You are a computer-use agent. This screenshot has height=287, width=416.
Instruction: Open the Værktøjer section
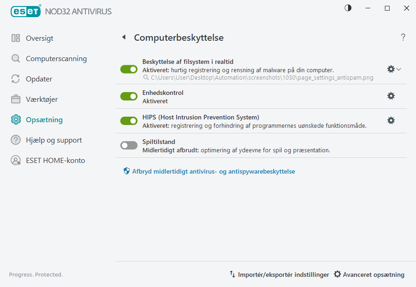[x=41, y=99]
